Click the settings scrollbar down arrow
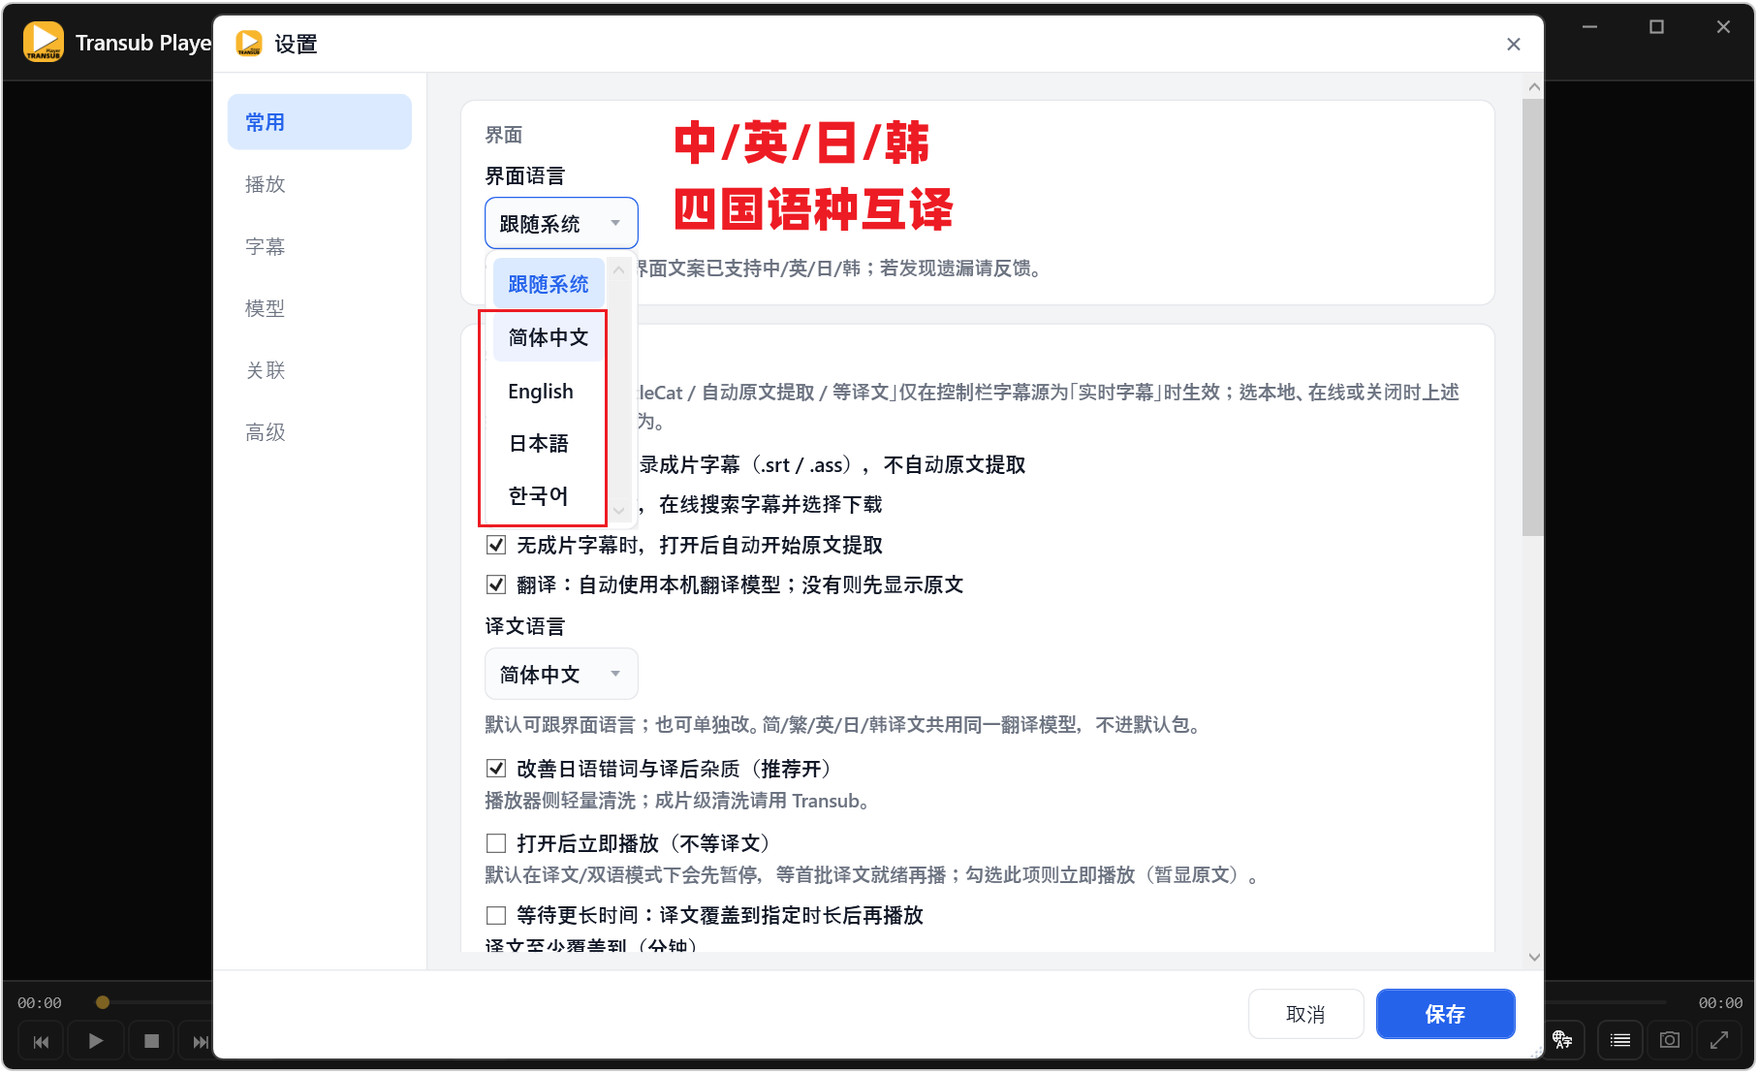Image resolution: width=1758 pixels, height=1074 pixels. pyautogui.click(x=1534, y=957)
